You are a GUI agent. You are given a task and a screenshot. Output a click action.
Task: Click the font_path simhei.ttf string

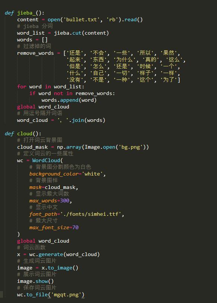tap(91, 214)
